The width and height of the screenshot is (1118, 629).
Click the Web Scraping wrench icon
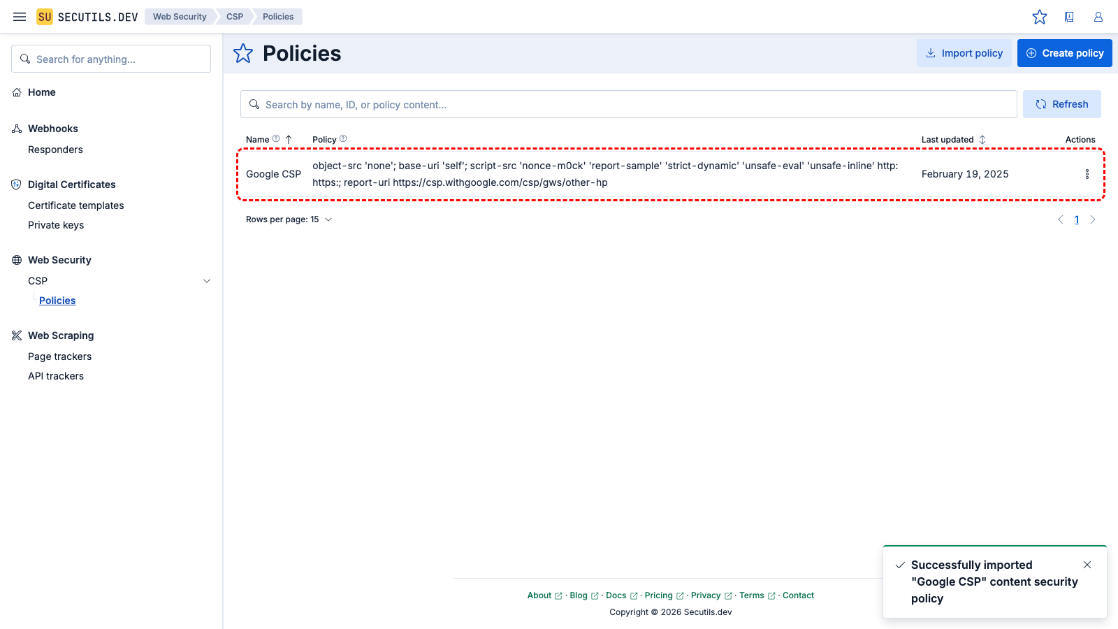tap(15, 335)
